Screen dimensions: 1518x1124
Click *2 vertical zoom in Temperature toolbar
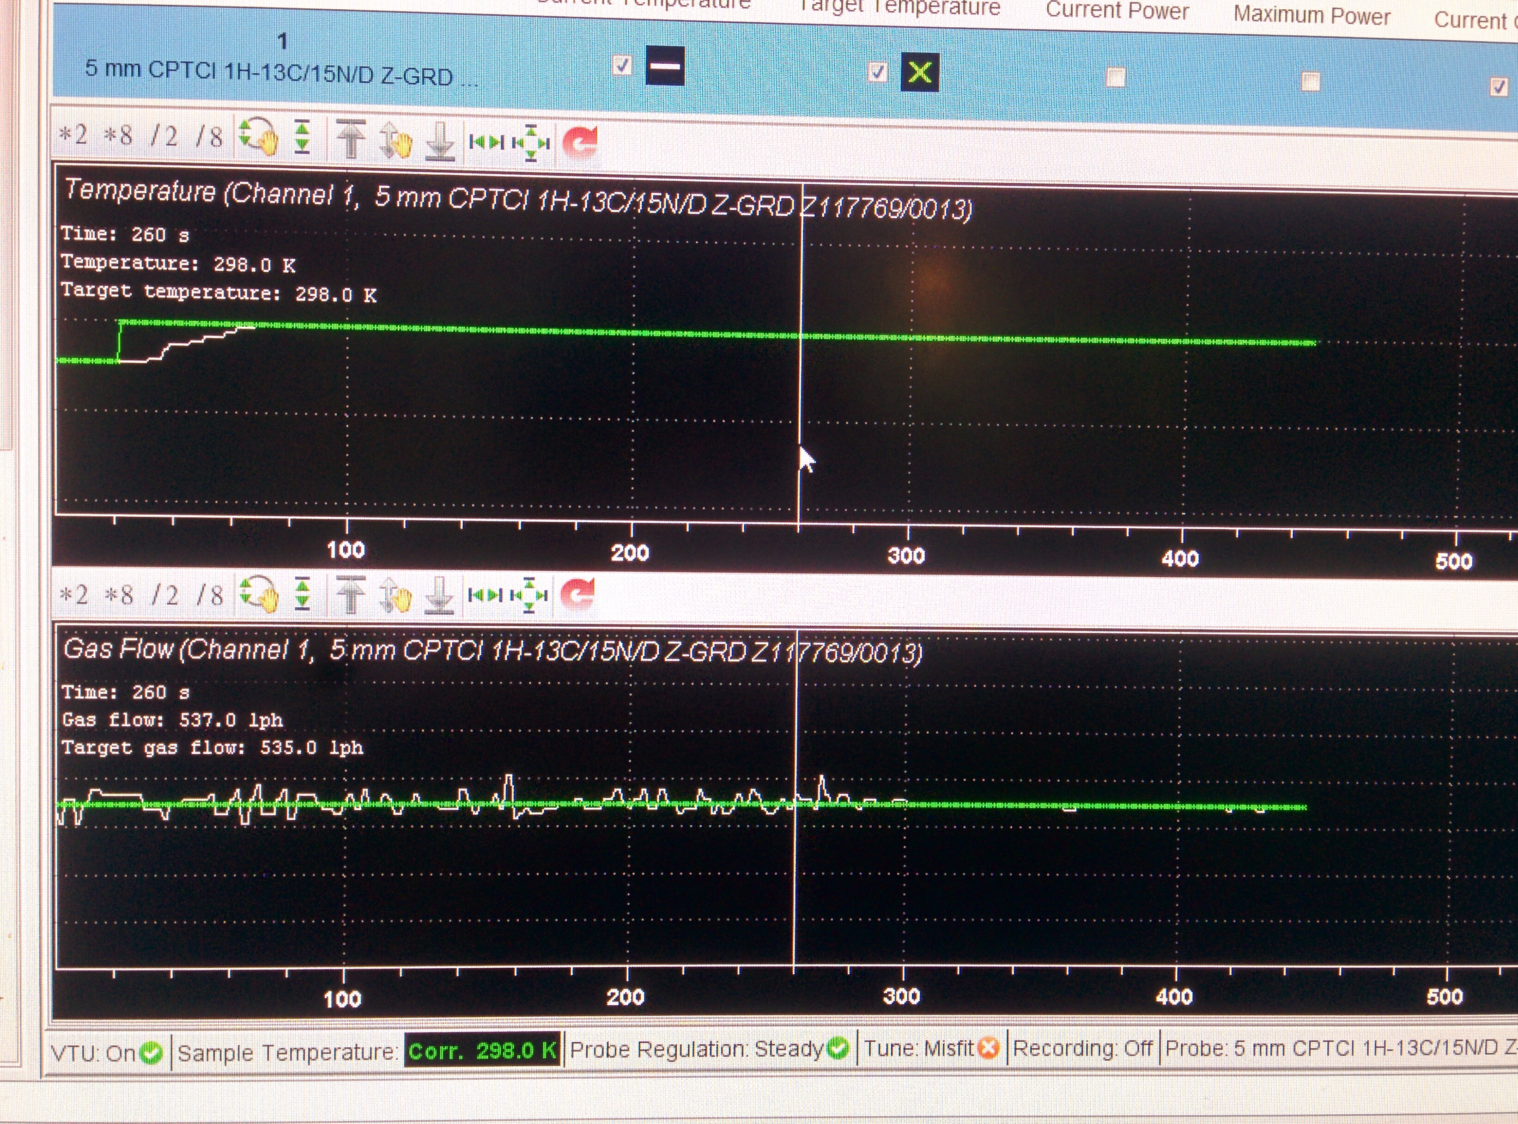coord(73,134)
